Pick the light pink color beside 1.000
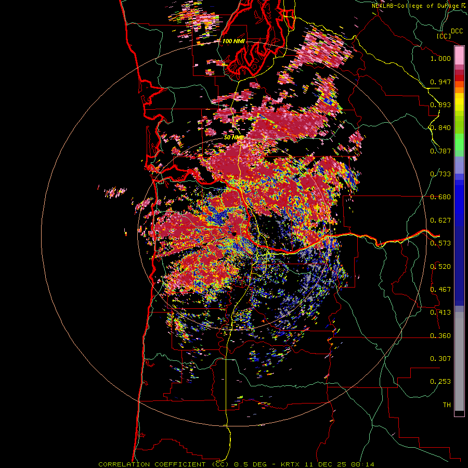 pos(459,56)
